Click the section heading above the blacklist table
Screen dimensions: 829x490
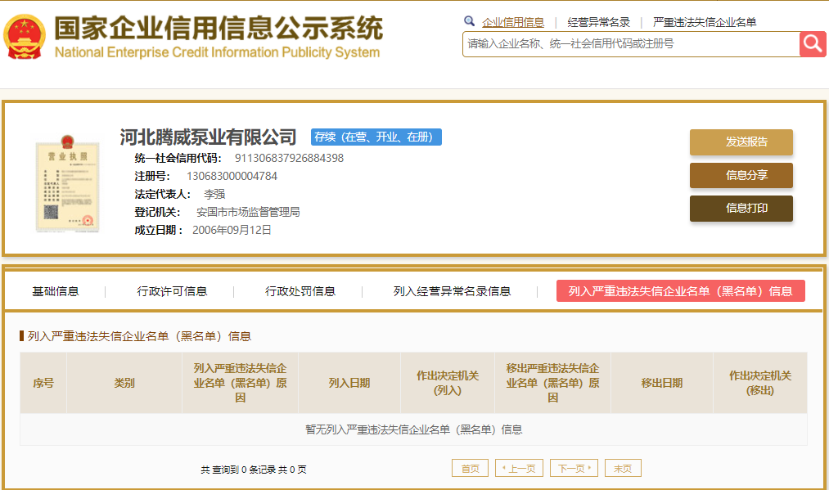(x=139, y=336)
